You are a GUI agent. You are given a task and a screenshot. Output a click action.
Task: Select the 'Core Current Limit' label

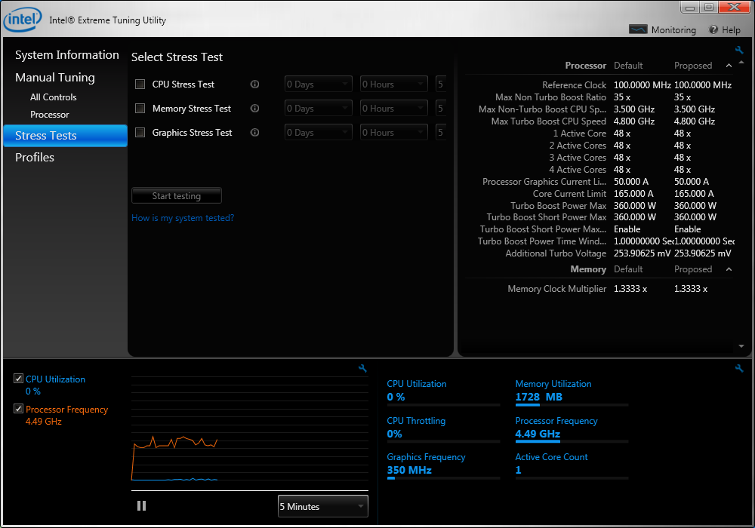[569, 193]
